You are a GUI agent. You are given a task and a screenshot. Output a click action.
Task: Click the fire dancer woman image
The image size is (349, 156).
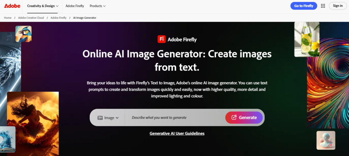pyautogui.click(x=33, y=124)
